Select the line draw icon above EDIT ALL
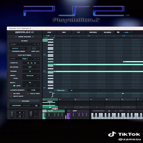The height and width of the screenshot is (143, 143). click(x=34, y=48)
